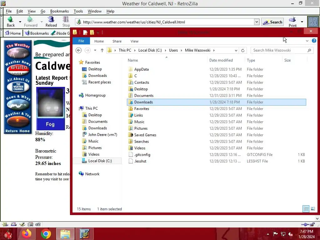Viewport: 320px width, 240px height.
Task: Click the Explorer Up arrow
Action: [x=102, y=50]
